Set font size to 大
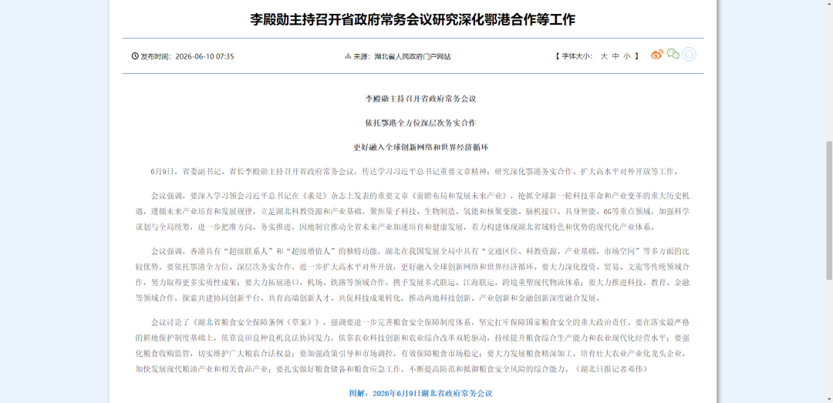This screenshot has height=403, width=833. click(604, 56)
